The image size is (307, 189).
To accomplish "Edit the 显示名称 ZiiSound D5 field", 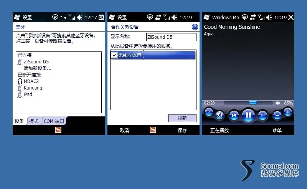I will point(171,37).
